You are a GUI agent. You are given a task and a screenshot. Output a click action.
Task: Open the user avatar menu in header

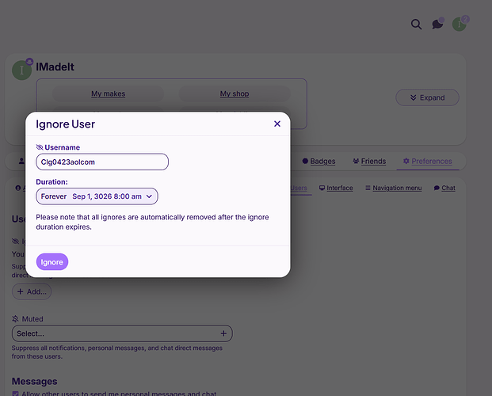pyautogui.click(x=460, y=25)
